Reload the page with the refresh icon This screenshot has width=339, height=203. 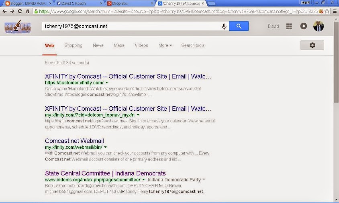coord(20,11)
